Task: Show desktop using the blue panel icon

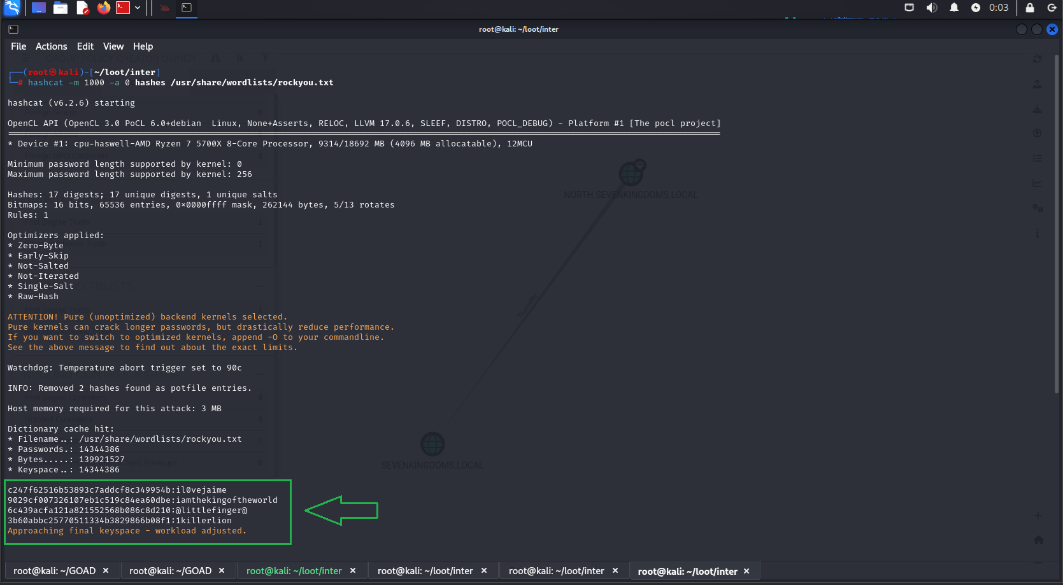Action: [x=39, y=8]
